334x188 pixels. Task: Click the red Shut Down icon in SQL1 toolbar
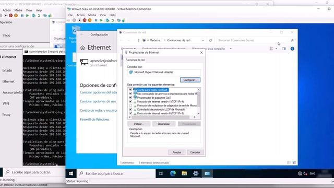pos(10,16)
